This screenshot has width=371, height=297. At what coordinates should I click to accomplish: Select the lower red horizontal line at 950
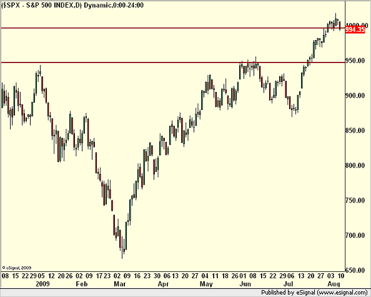pos(173,63)
